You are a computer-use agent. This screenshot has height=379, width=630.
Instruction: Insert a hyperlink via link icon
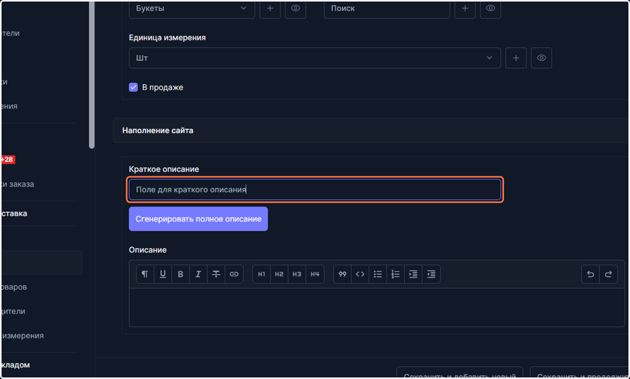[234, 274]
